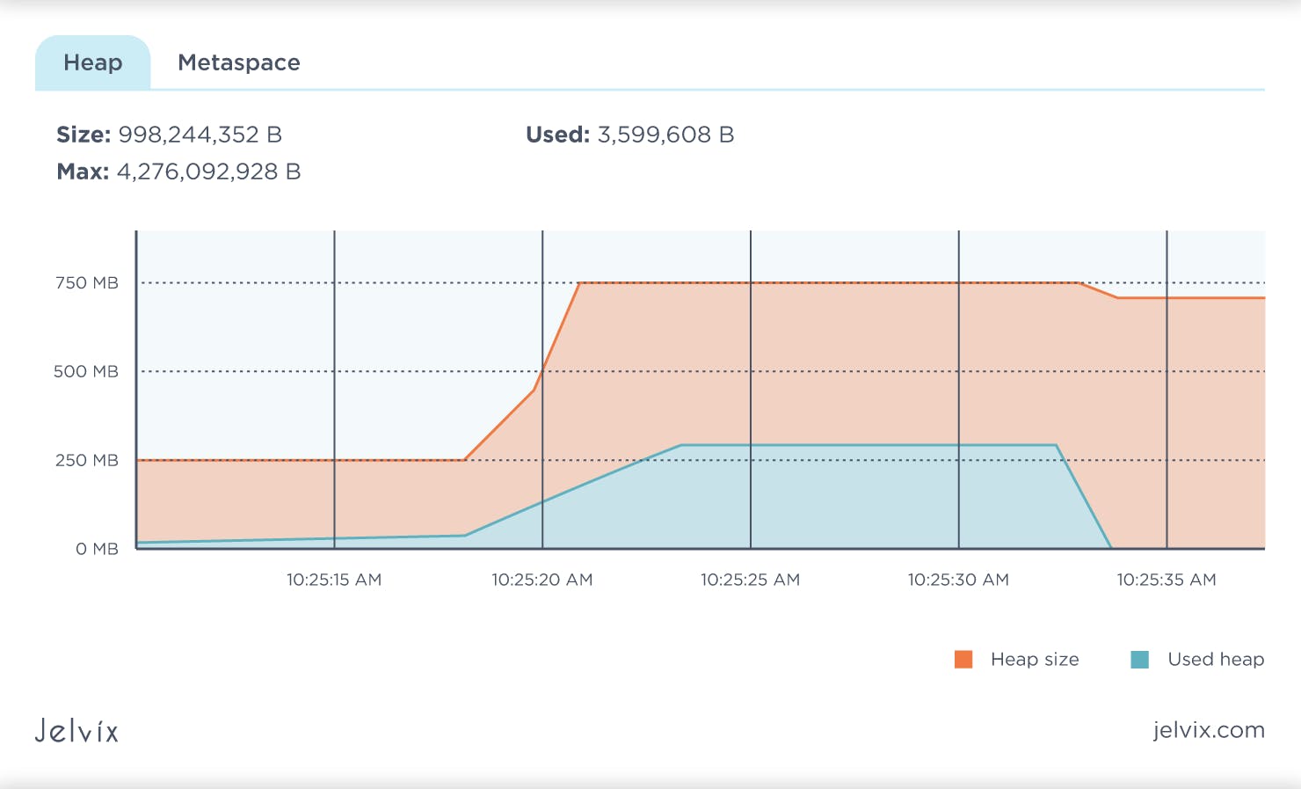Click the Size value 998,244,352 B
Viewport: 1301px width, 789px height.
(x=200, y=135)
